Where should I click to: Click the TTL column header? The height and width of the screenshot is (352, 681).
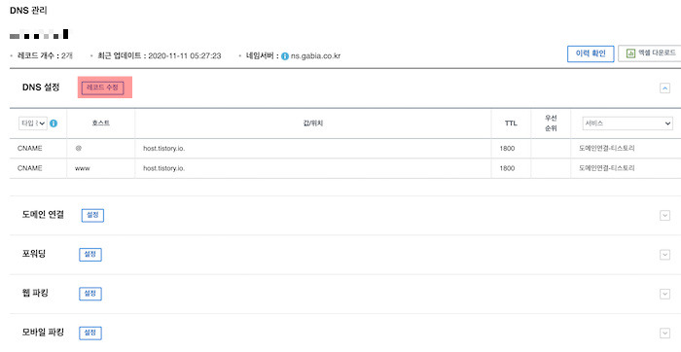511,123
